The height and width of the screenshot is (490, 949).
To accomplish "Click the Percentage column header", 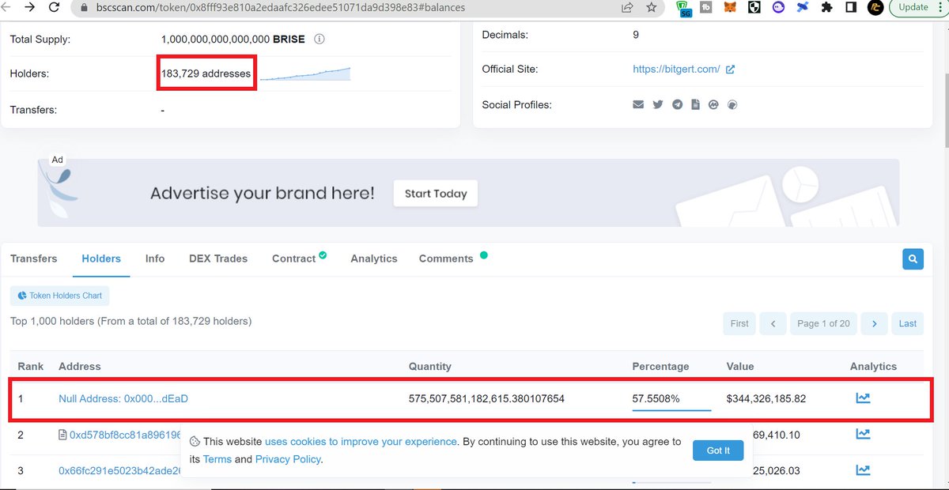I will tap(660, 367).
